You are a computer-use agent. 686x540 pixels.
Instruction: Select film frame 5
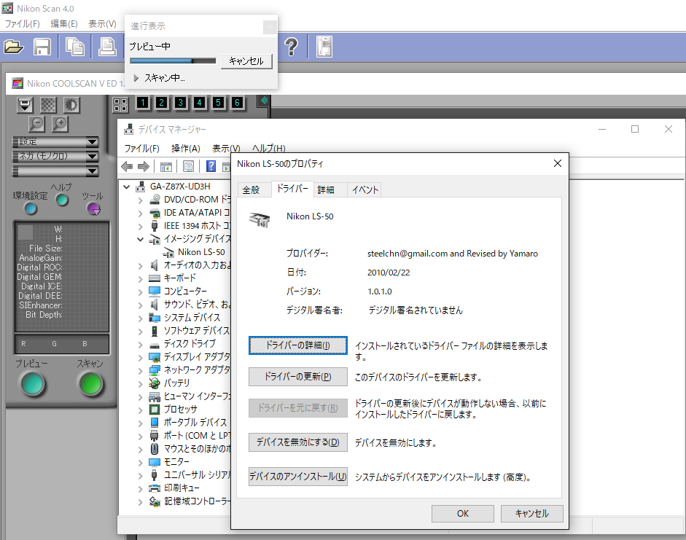coord(218,102)
